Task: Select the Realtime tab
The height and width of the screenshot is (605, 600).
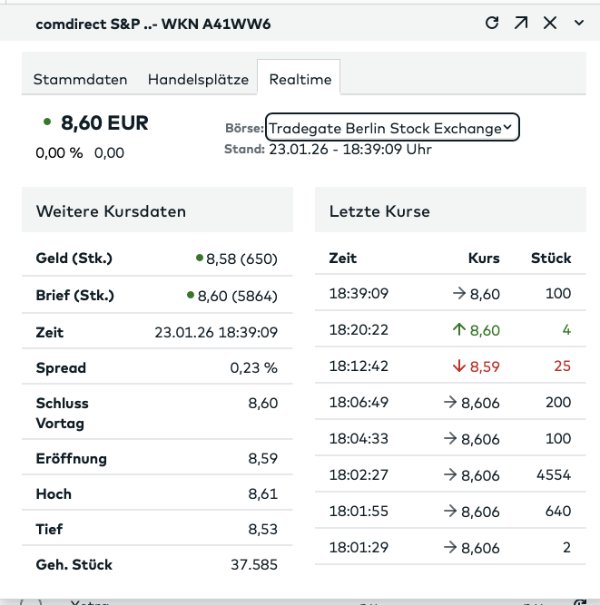Action: pos(300,79)
